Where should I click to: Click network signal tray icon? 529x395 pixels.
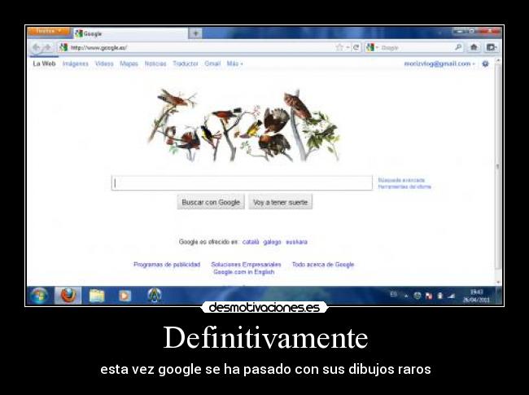click(x=451, y=296)
